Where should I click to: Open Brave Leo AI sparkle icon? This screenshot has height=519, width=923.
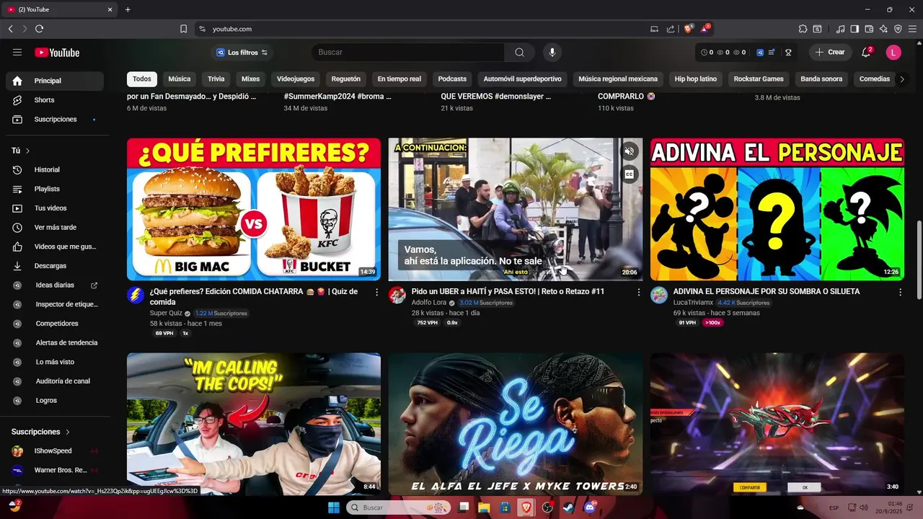pyautogui.click(x=883, y=29)
